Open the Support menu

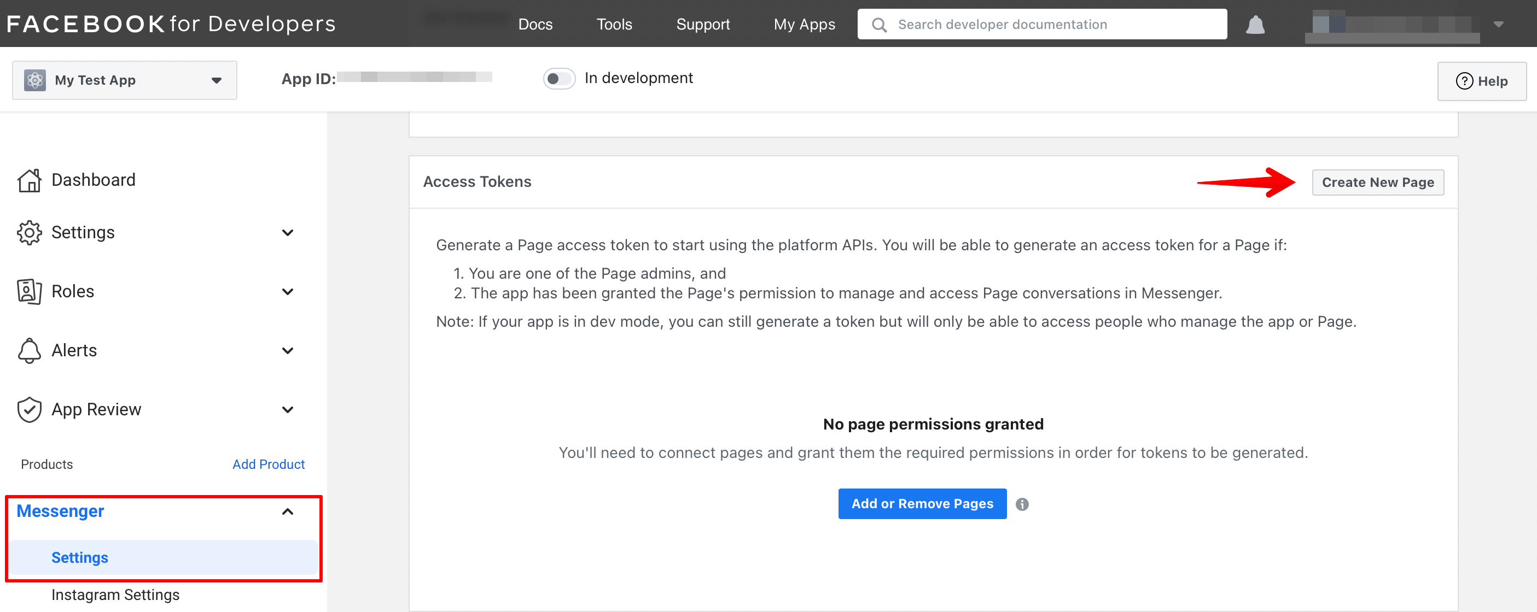tap(703, 25)
